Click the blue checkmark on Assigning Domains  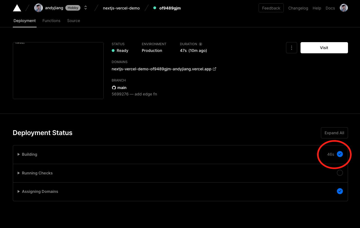click(x=340, y=191)
